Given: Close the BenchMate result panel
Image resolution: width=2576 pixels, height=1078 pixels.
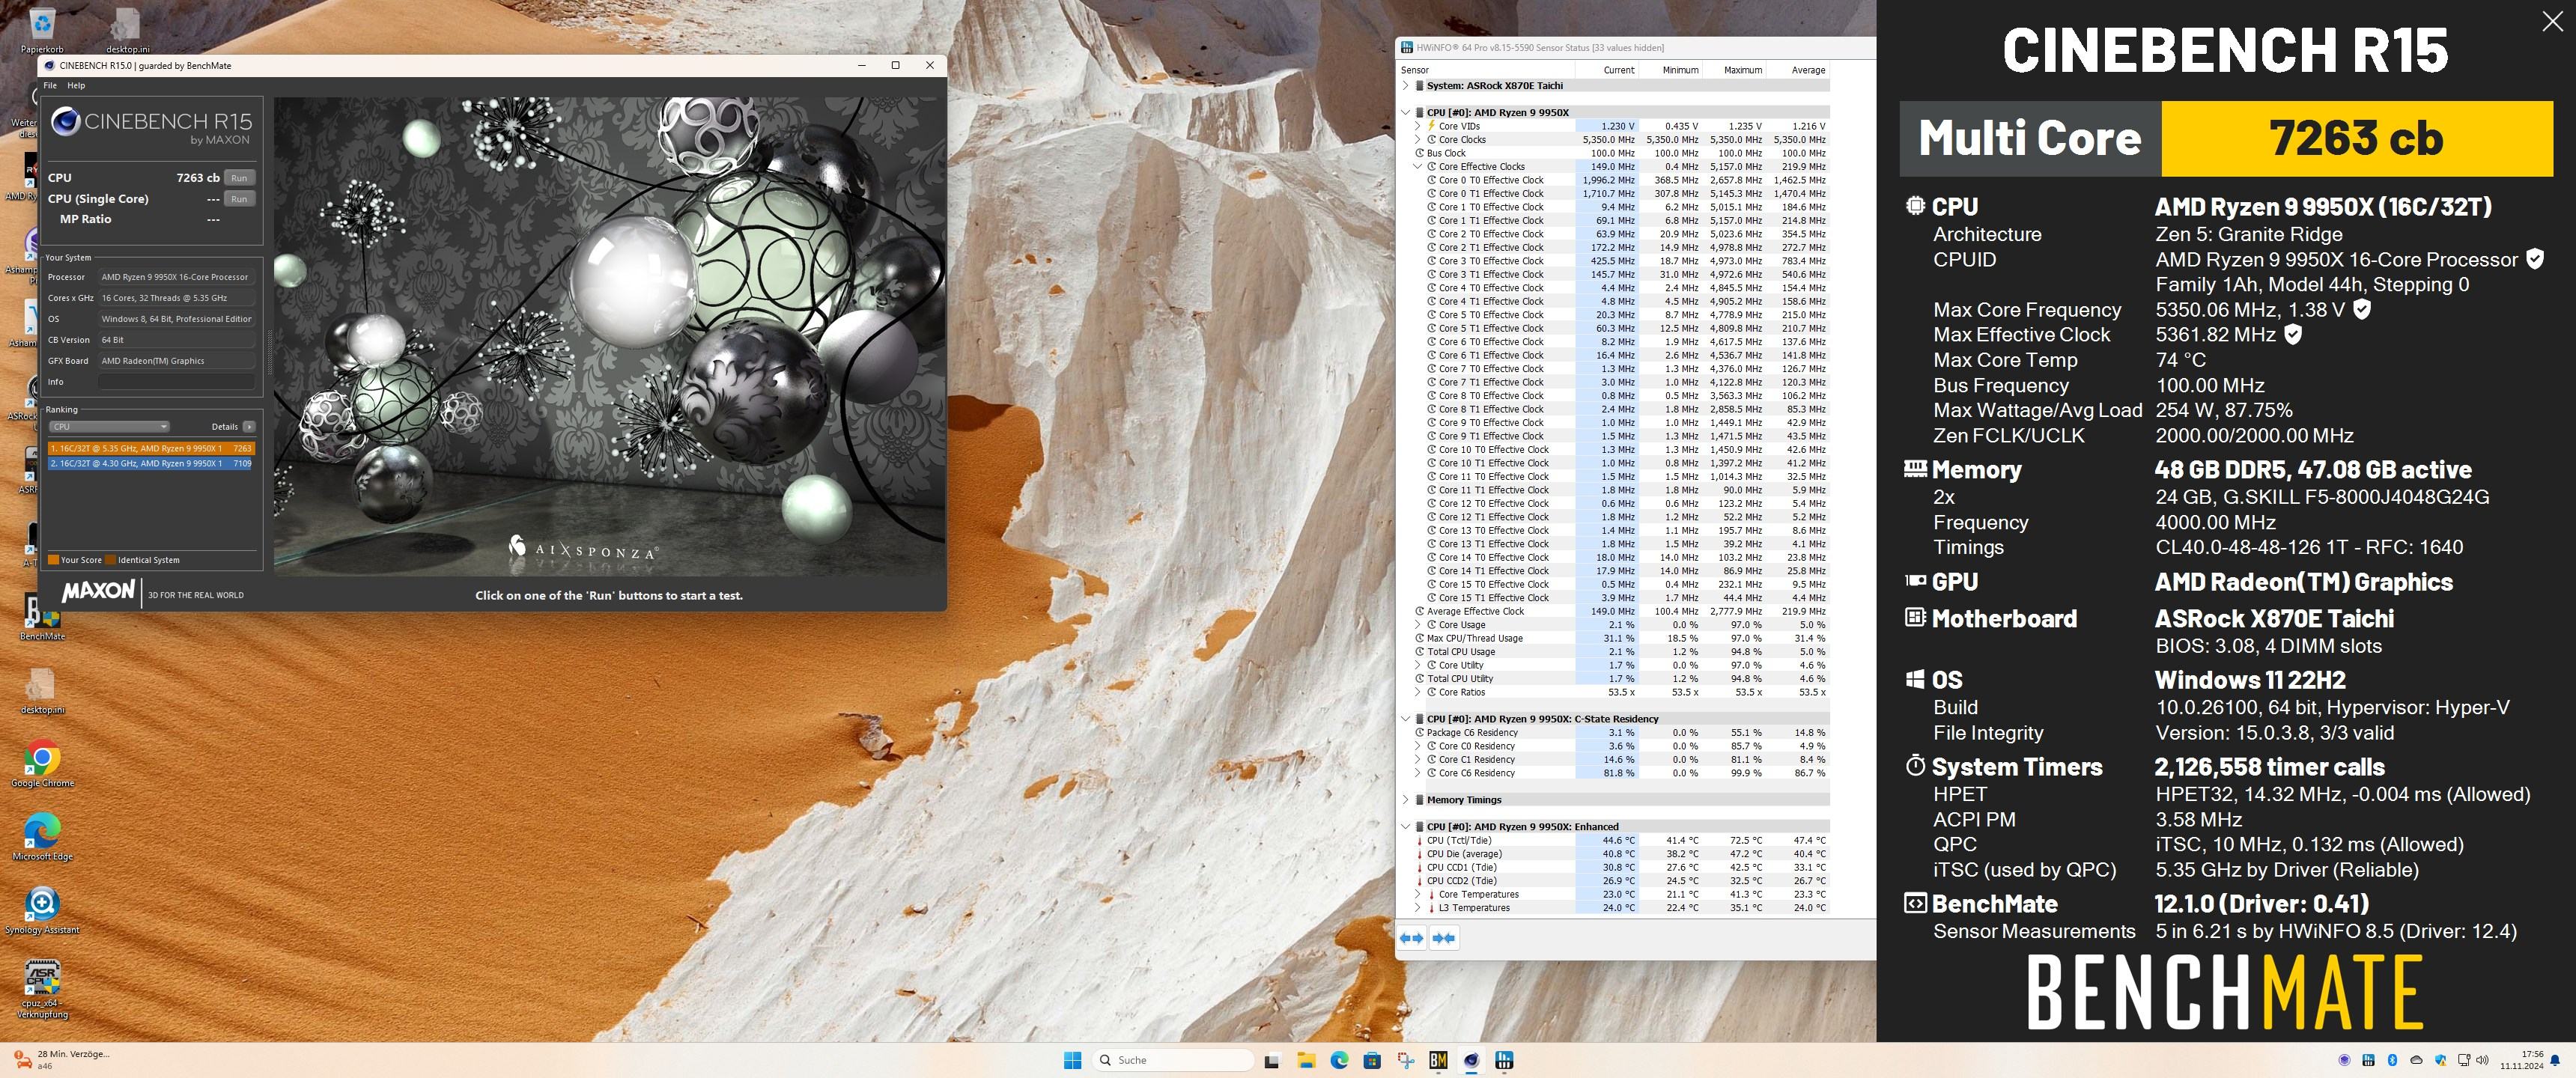Looking at the screenshot, I should point(2552,22).
